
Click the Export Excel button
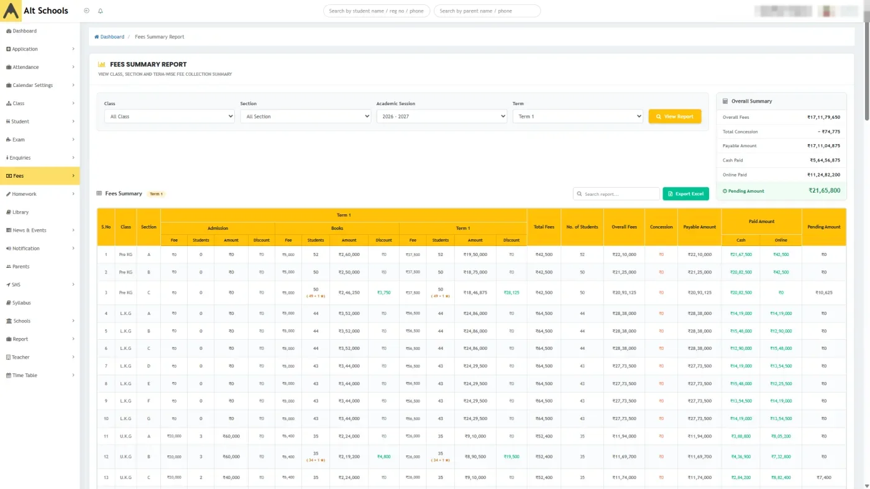click(685, 194)
